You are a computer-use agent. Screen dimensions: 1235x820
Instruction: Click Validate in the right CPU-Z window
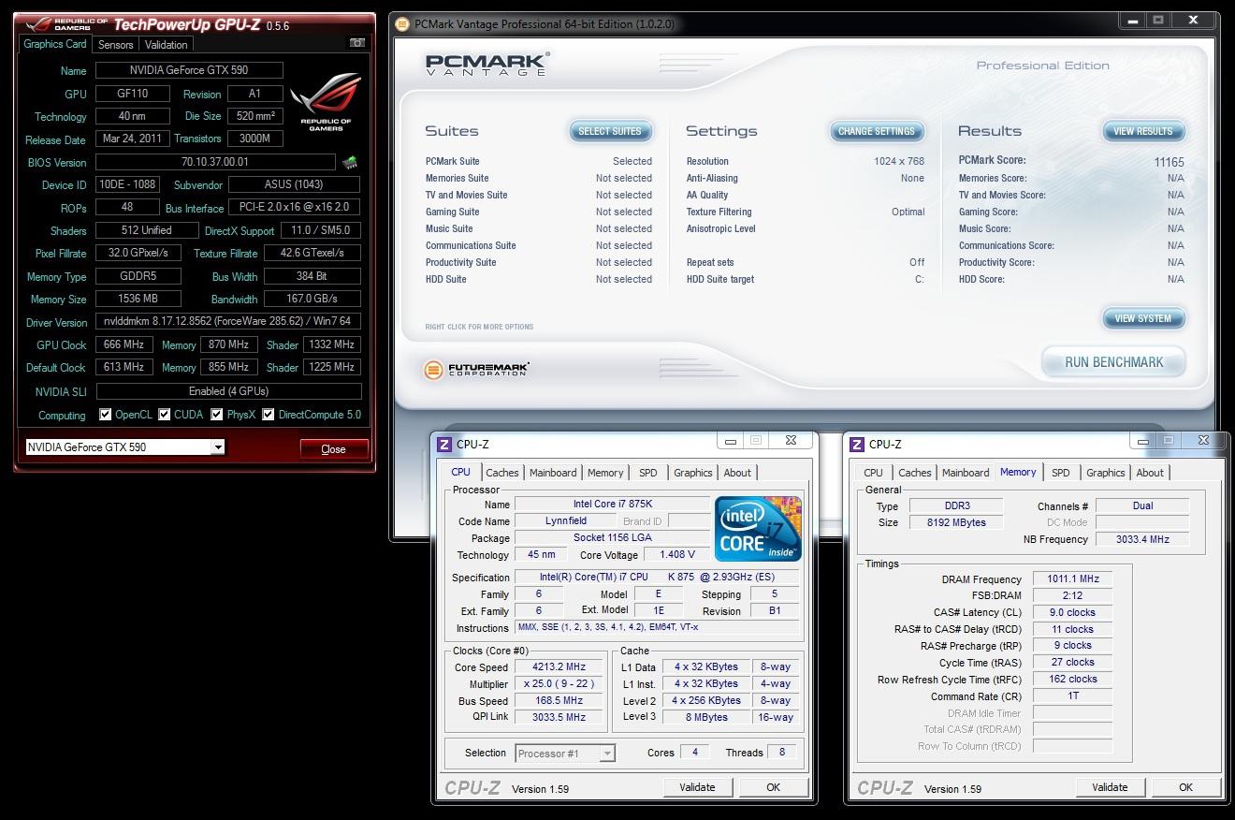tap(1110, 787)
